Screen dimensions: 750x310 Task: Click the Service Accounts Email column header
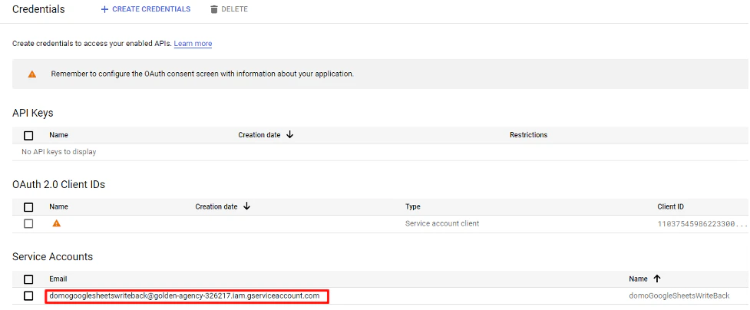click(x=58, y=279)
